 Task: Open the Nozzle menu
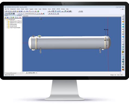(x=23, y=9)
